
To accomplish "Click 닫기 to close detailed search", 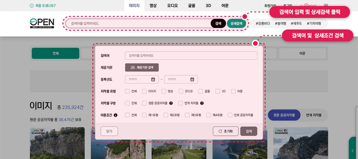I will coord(109,131).
